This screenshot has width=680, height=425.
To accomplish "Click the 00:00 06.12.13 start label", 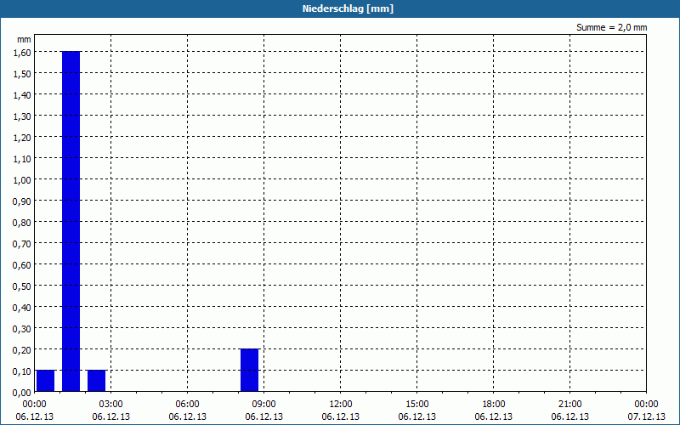I will pos(35,411).
